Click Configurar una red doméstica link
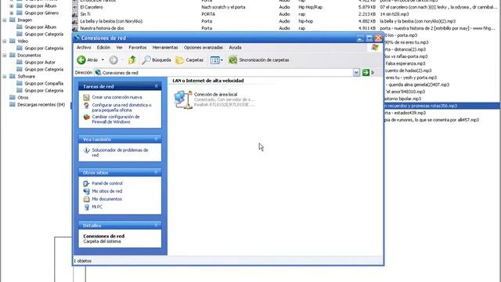 click(x=122, y=107)
